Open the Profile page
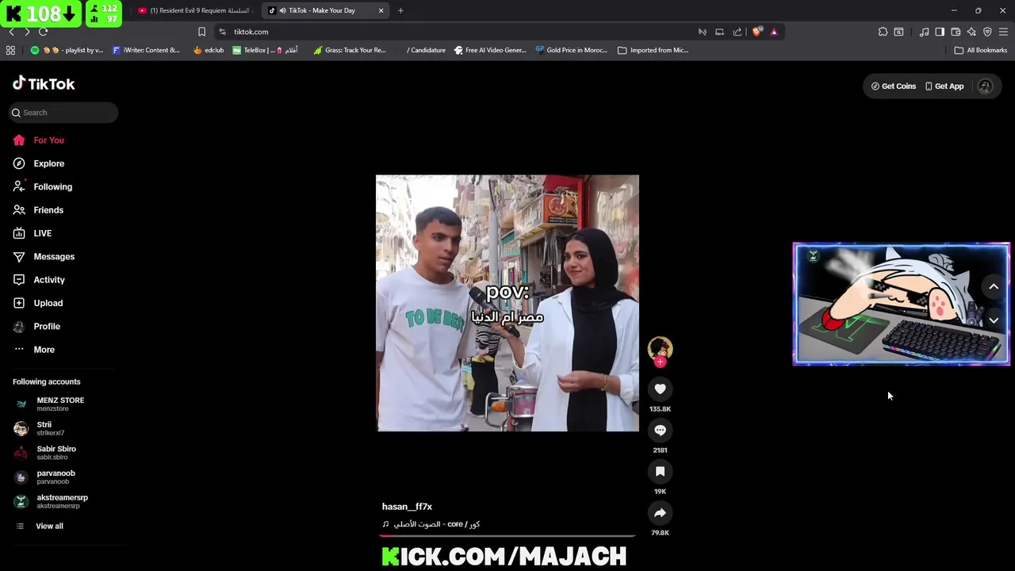This screenshot has height=571, width=1015. (x=36, y=326)
